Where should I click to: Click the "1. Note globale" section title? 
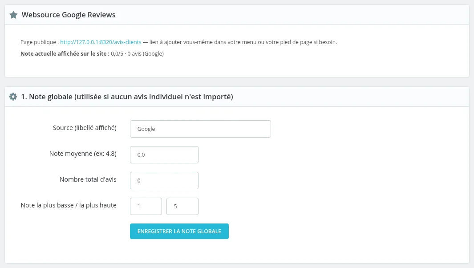pyautogui.click(x=127, y=97)
